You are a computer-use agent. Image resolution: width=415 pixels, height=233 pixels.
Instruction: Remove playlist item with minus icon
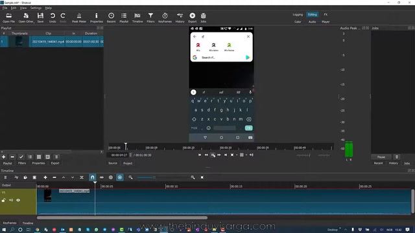coord(12,157)
